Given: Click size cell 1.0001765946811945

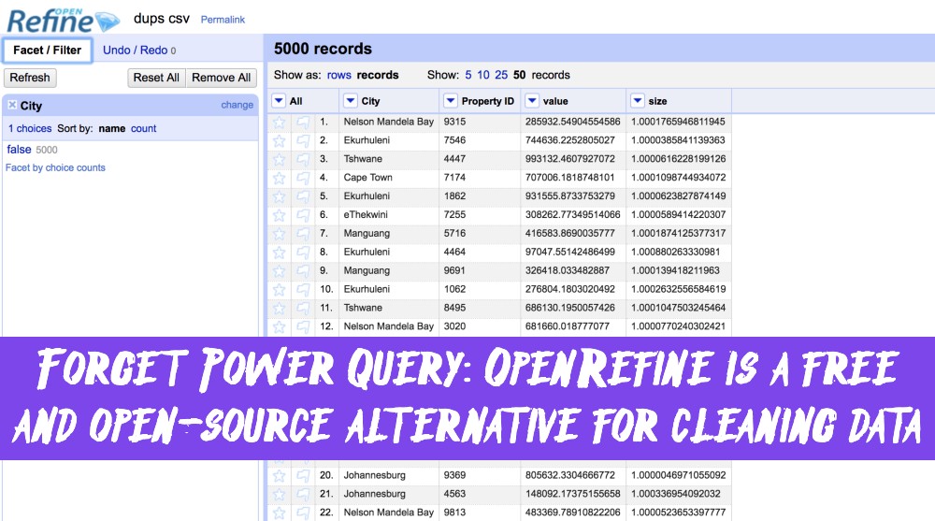Looking at the screenshot, I should pyautogui.click(x=678, y=122).
